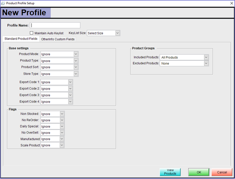Expand the Excluded Products dropdown
The image size is (235, 179).
pos(206,63)
